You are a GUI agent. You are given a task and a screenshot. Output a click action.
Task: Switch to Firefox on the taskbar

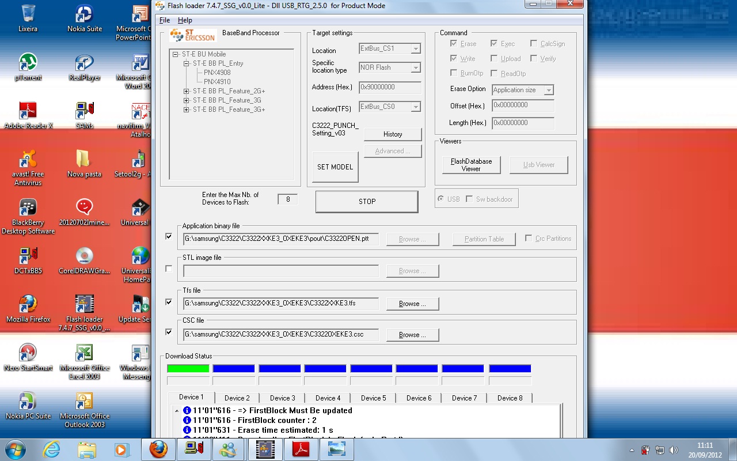pyautogui.click(x=158, y=449)
